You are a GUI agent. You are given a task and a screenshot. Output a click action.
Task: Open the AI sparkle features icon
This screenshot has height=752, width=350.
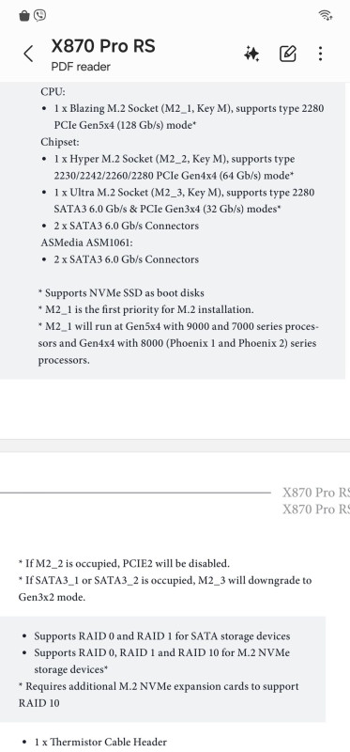coord(251,54)
